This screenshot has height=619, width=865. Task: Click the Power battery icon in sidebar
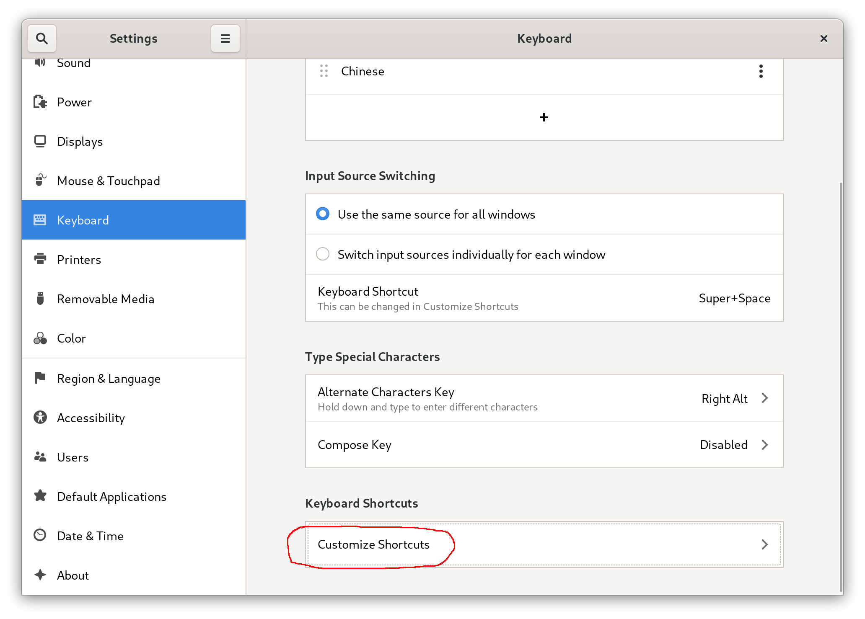click(x=40, y=102)
